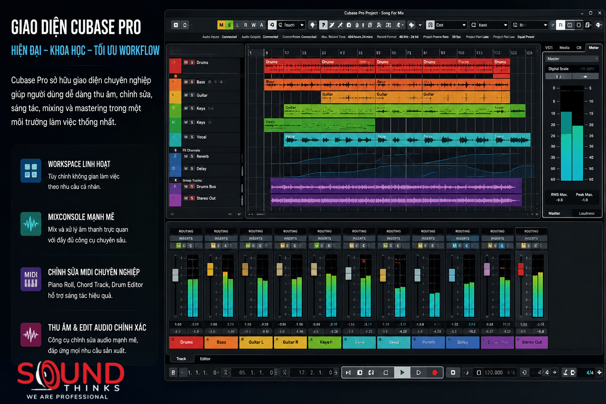This screenshot has width=606, height=404.
Task: Select the Track tab in the lower zone
Action: (x=181, y=359)
